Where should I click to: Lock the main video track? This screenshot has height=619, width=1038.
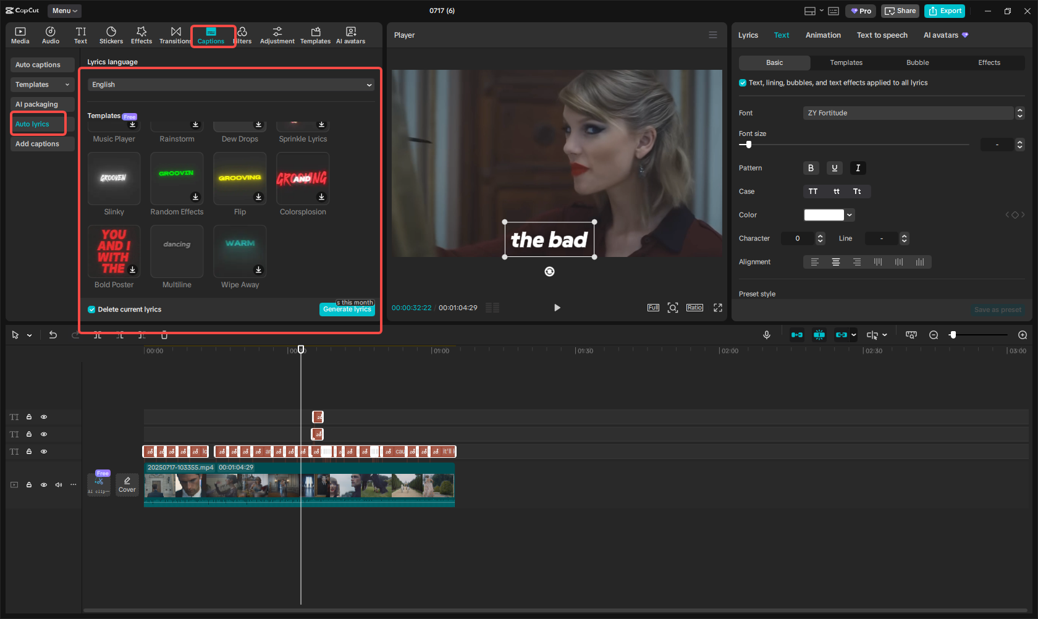pos(29,485)
